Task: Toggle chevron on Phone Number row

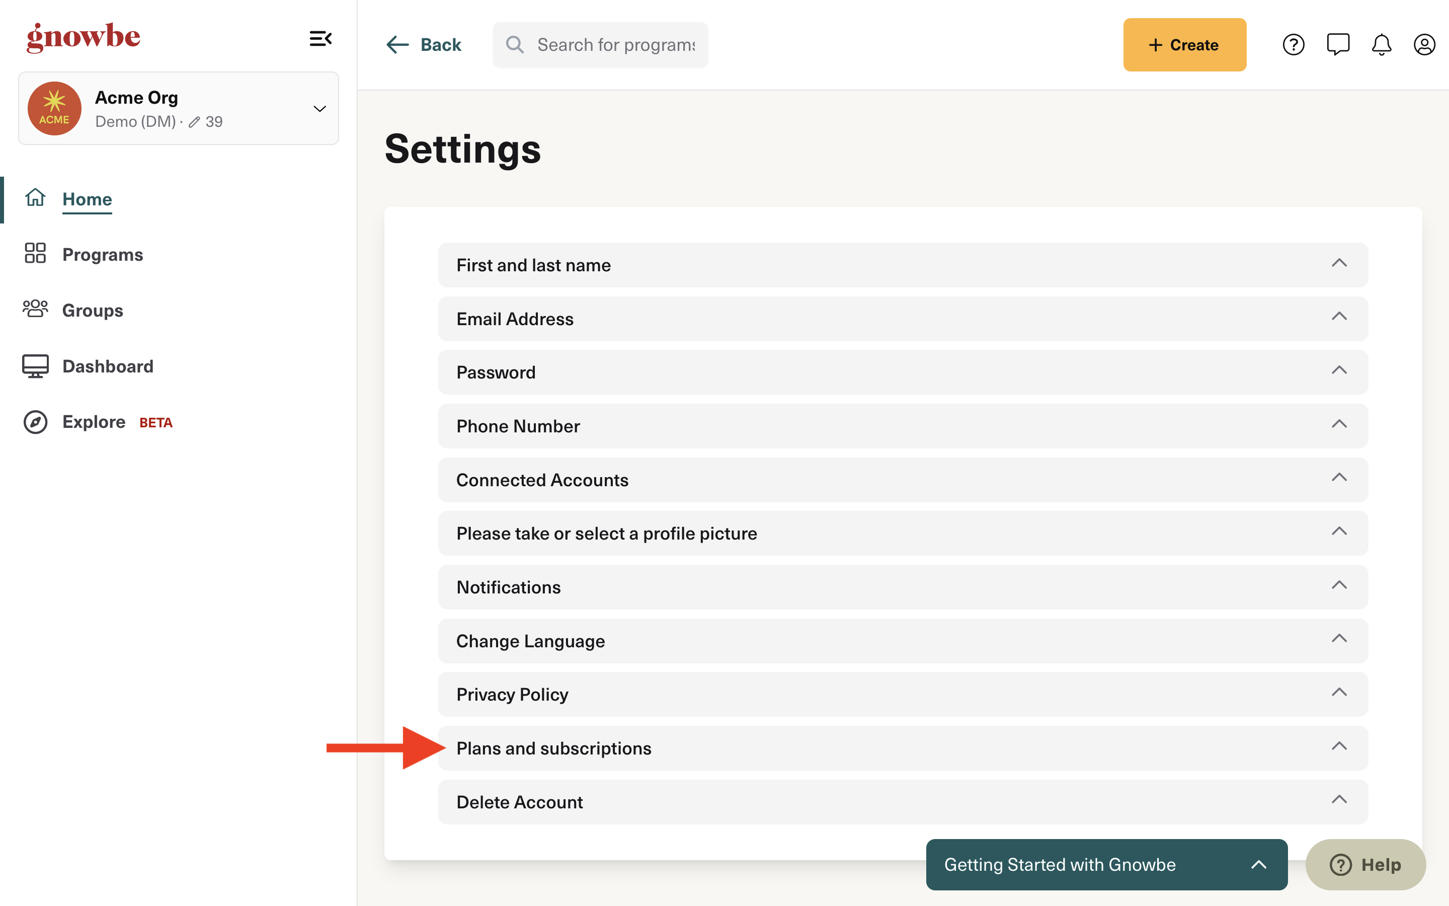Action: tap(1339, 424)
